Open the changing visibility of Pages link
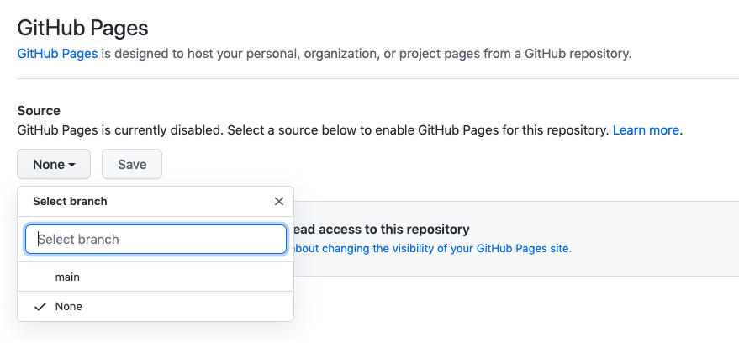This screenshot has width=739, height=343. pos(430,248)
